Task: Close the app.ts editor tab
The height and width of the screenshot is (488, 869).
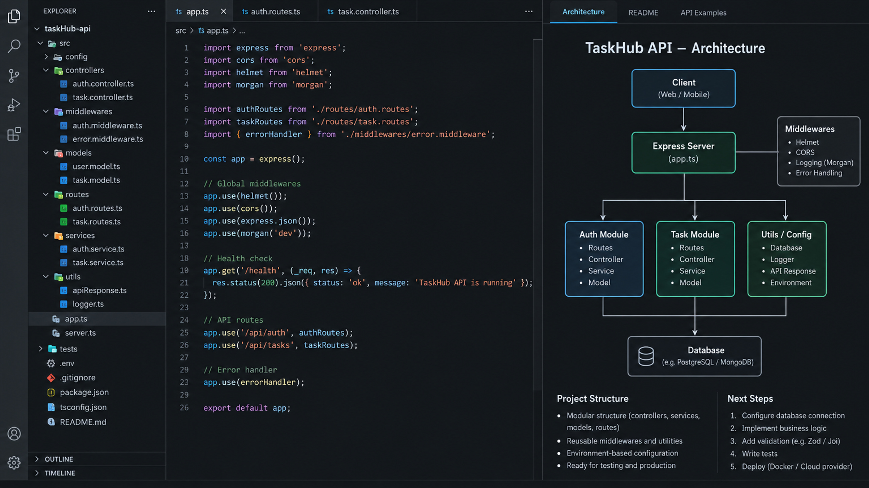Action: [x=223, y=11]
